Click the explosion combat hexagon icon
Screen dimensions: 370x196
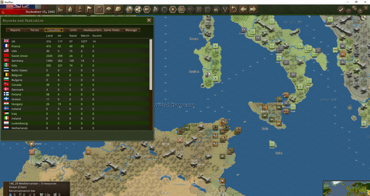tap(216, 9)
